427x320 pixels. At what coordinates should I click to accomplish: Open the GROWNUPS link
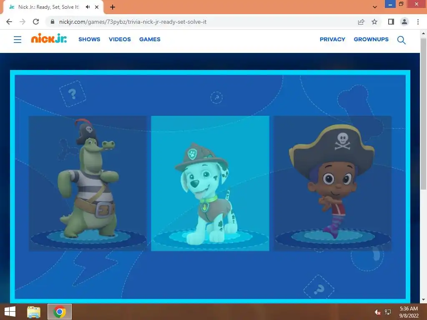[371, 39]
